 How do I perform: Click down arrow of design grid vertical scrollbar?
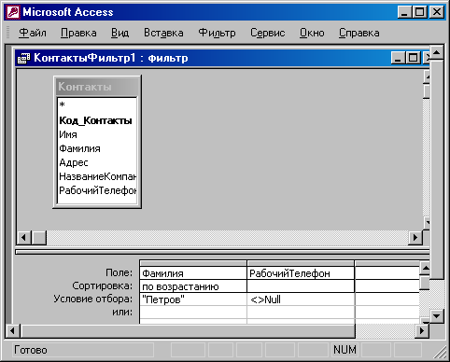point(425,320)
